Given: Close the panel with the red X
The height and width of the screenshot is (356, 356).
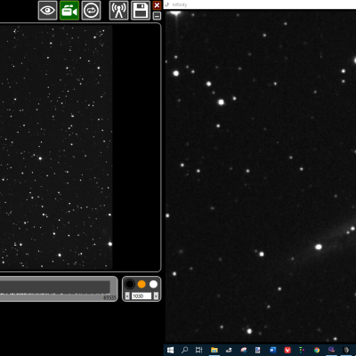Looking at the screenshot, I should tap(157, 5).
